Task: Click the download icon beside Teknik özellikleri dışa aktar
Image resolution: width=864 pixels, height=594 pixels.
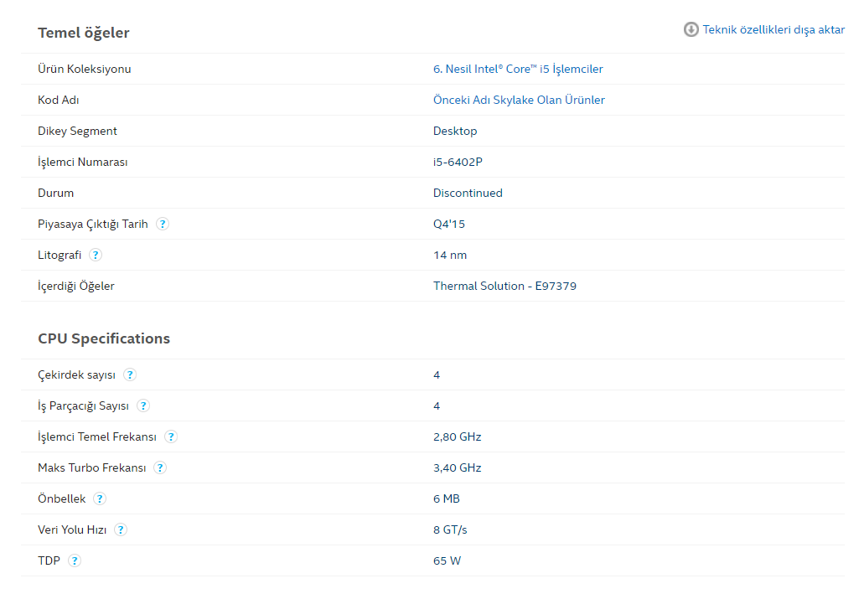Action: pos(691,30)
